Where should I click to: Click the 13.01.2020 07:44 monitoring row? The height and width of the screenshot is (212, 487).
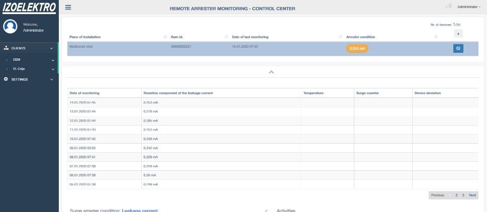[x=273, y=112]
